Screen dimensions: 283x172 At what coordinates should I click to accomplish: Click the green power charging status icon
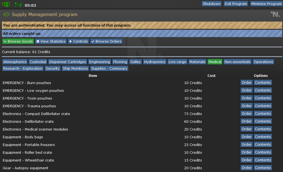click(18, 5)
